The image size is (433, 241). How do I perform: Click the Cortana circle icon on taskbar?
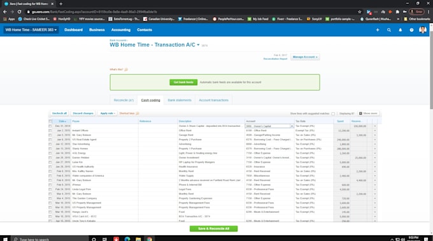tap(94, 239)
